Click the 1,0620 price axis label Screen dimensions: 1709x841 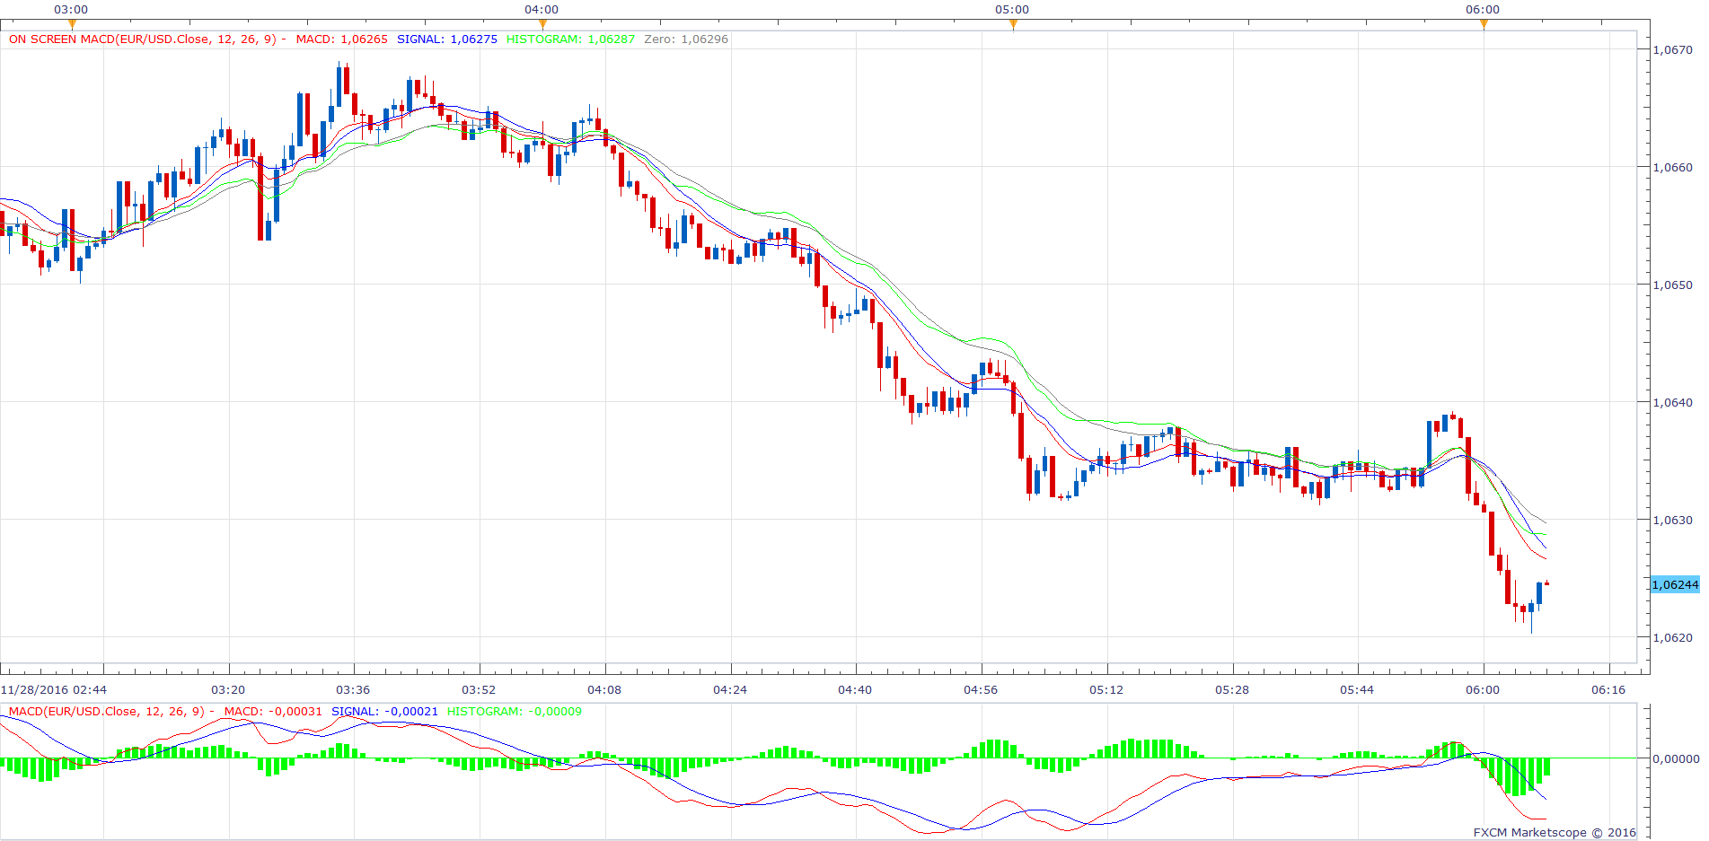[1672, 637]
